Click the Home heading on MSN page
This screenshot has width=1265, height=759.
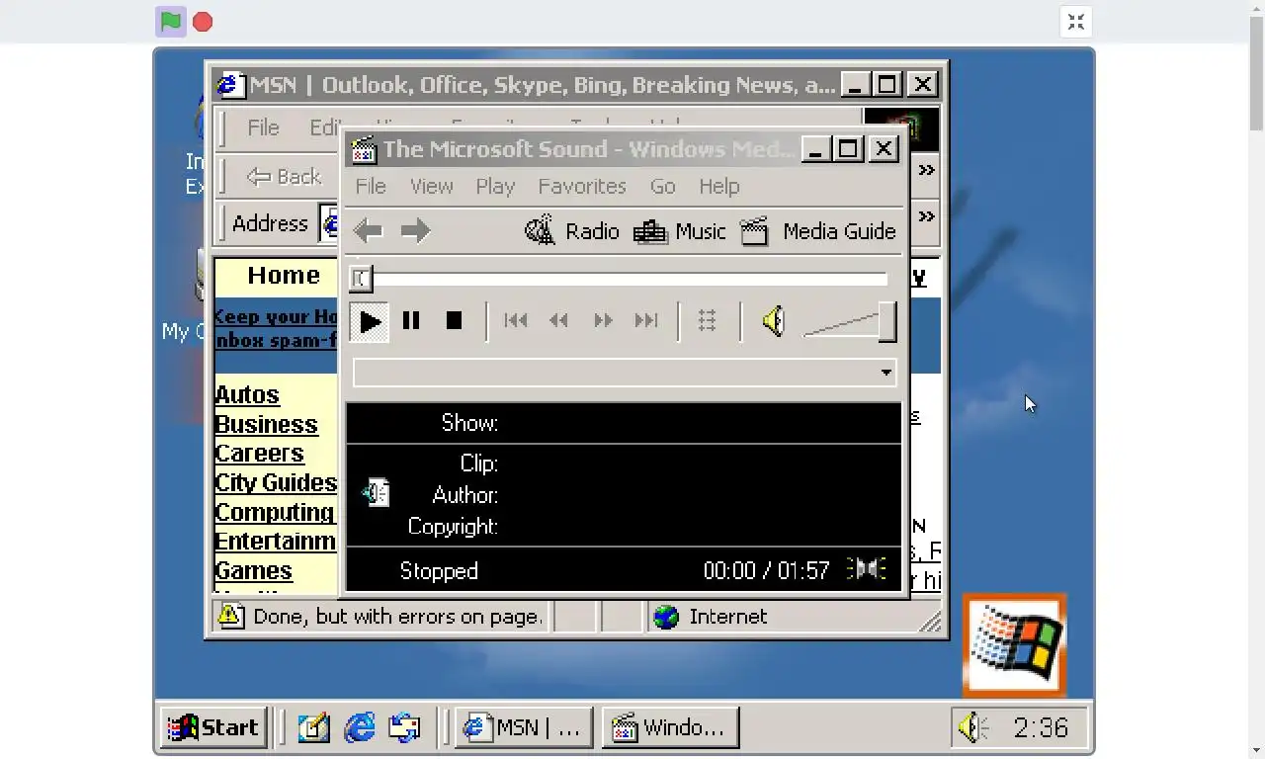point(284,276)
